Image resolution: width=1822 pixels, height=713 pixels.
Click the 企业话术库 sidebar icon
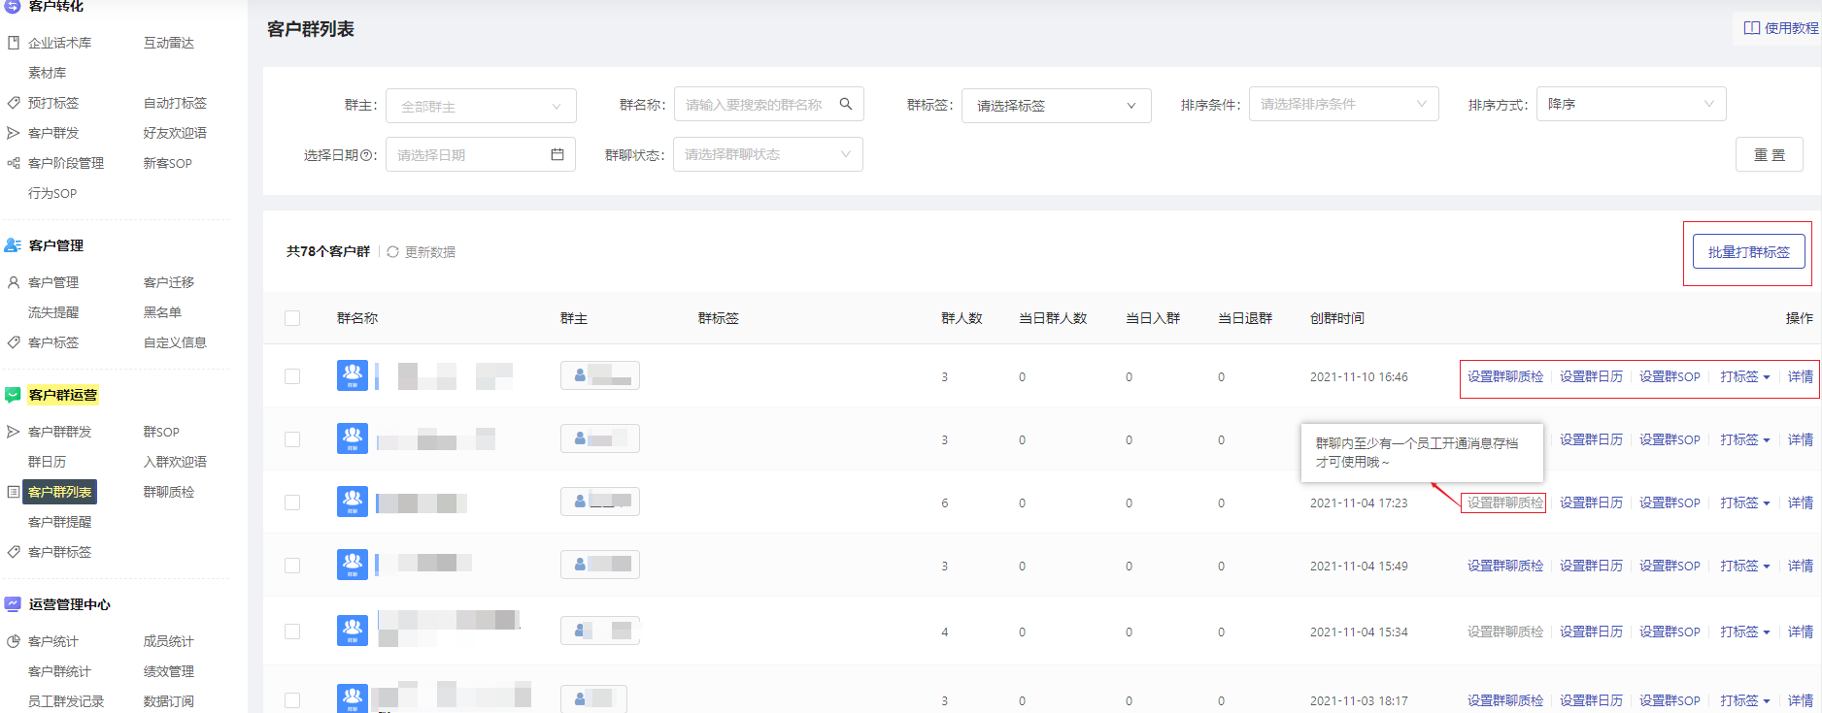click(14, 43)
